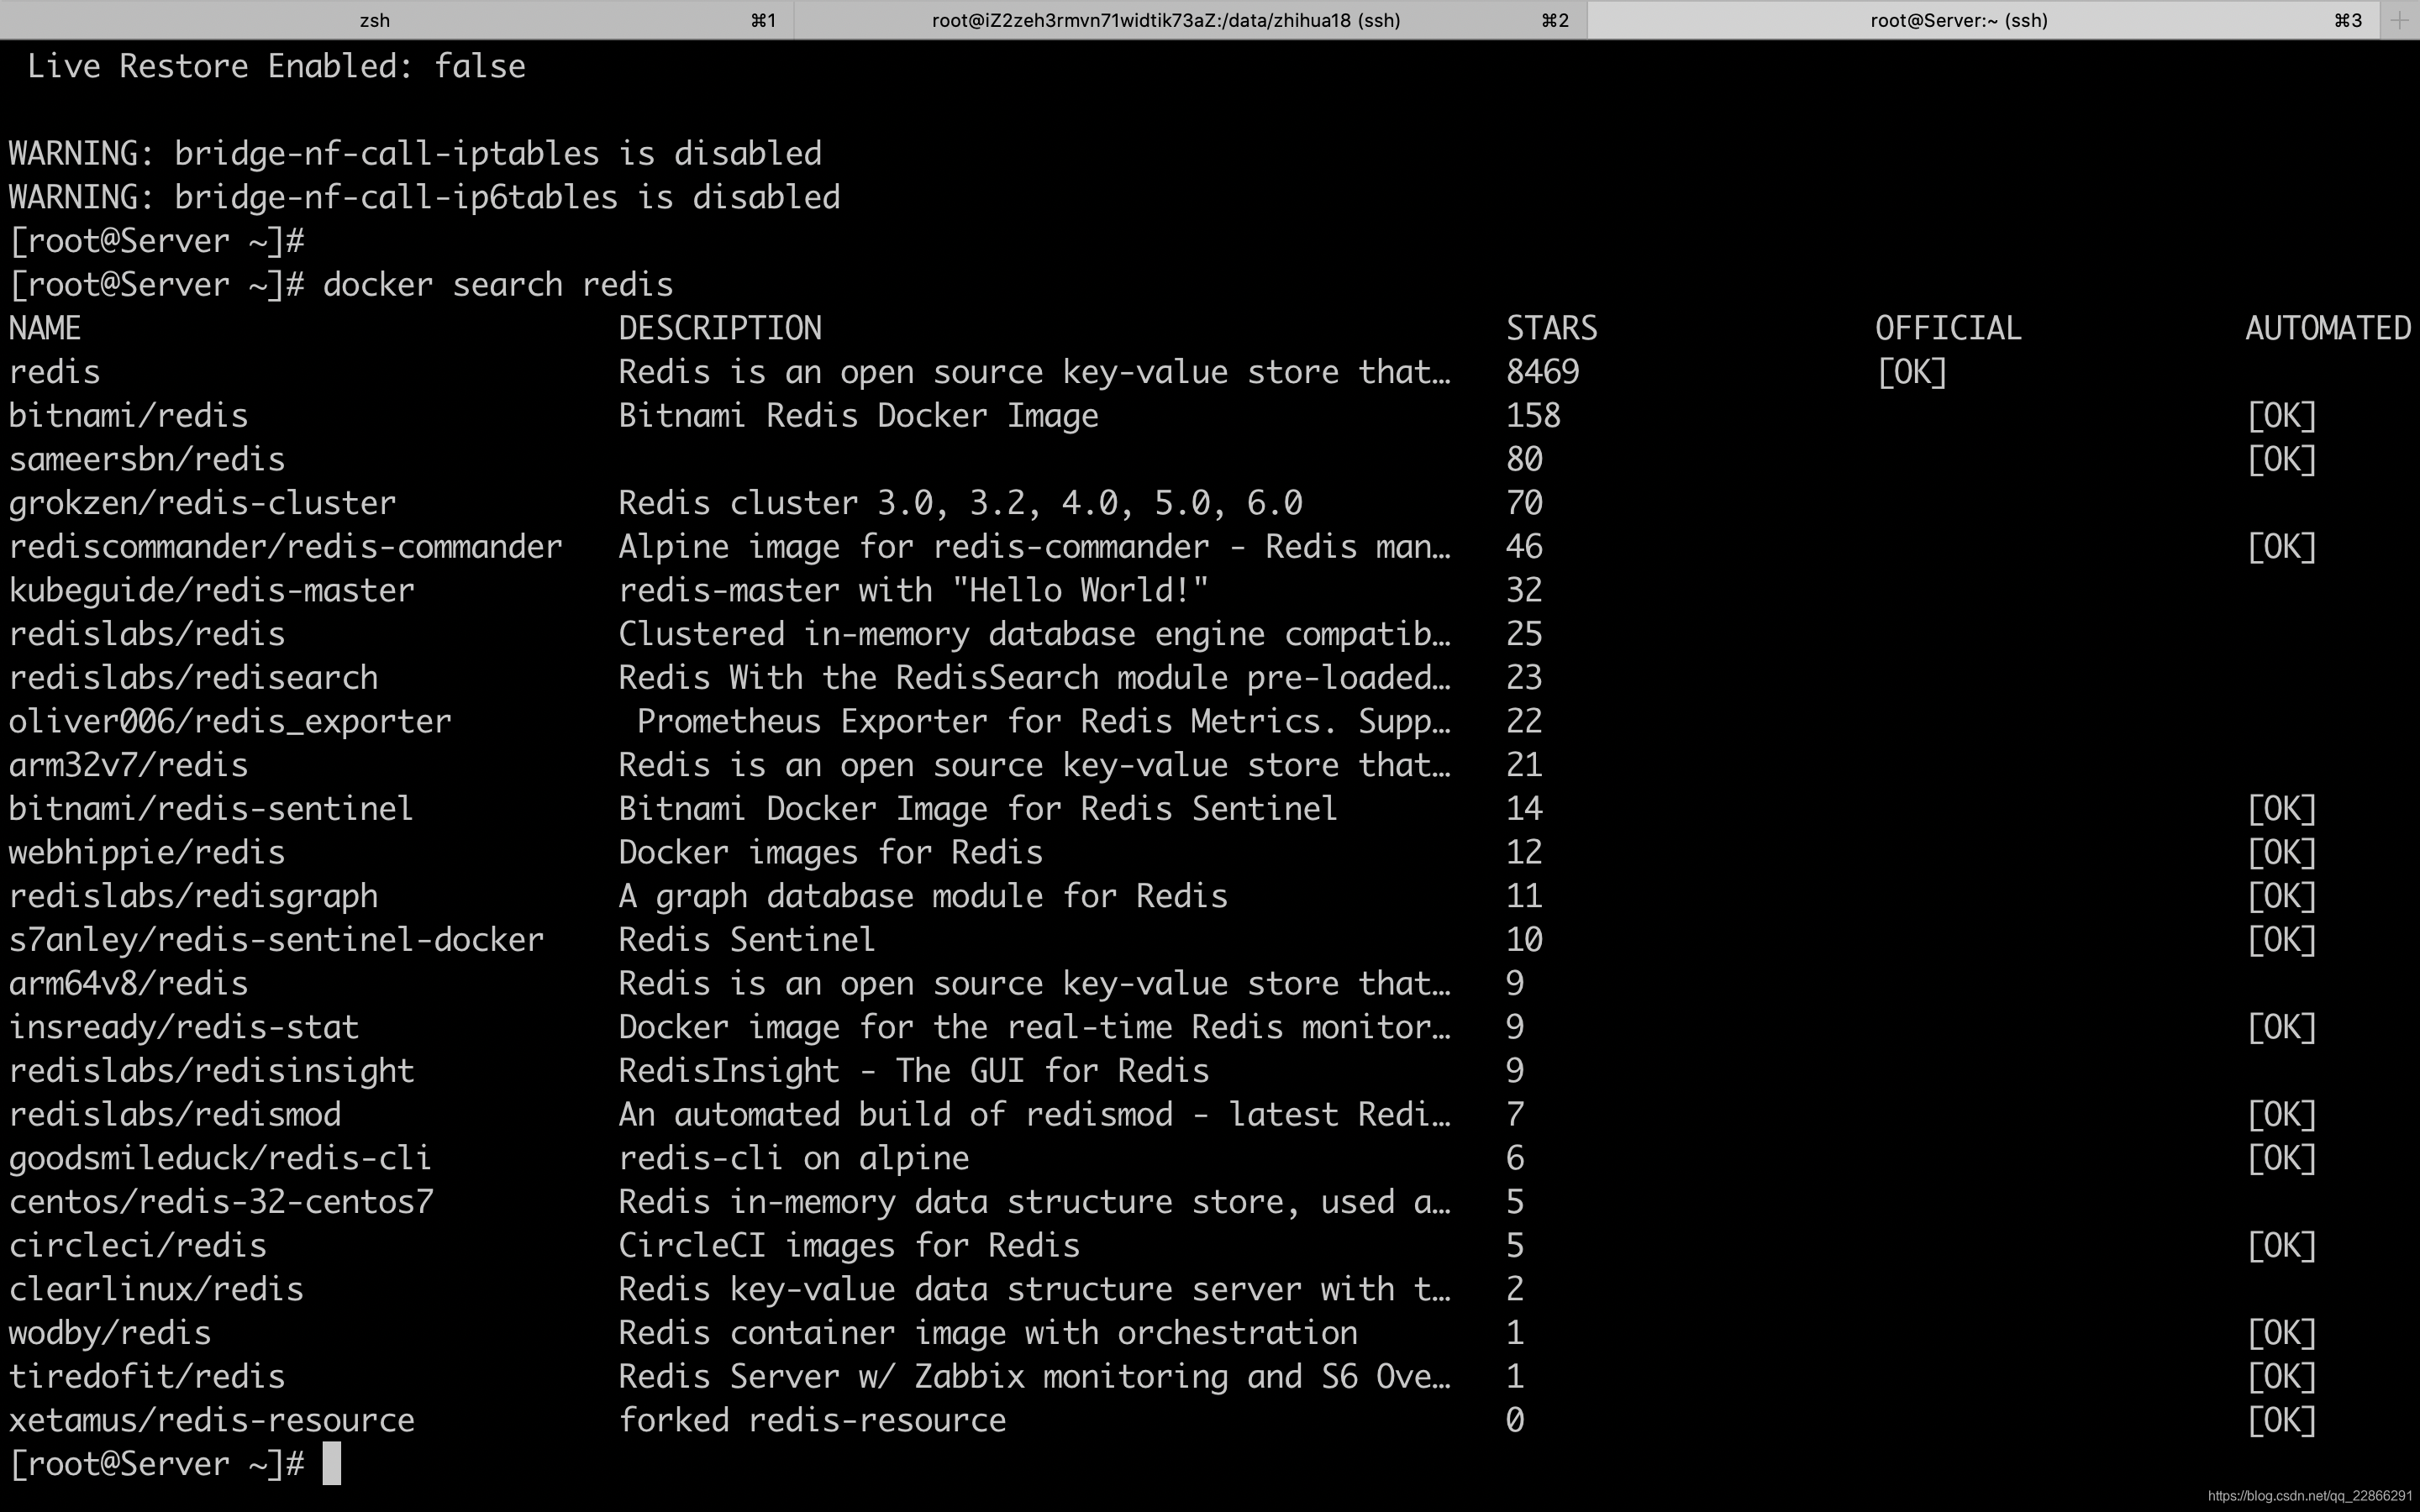Click 'Live Restore Enabled: false' line
The width and height of the screenshot is (2420, 1512).
coord(276,66)
